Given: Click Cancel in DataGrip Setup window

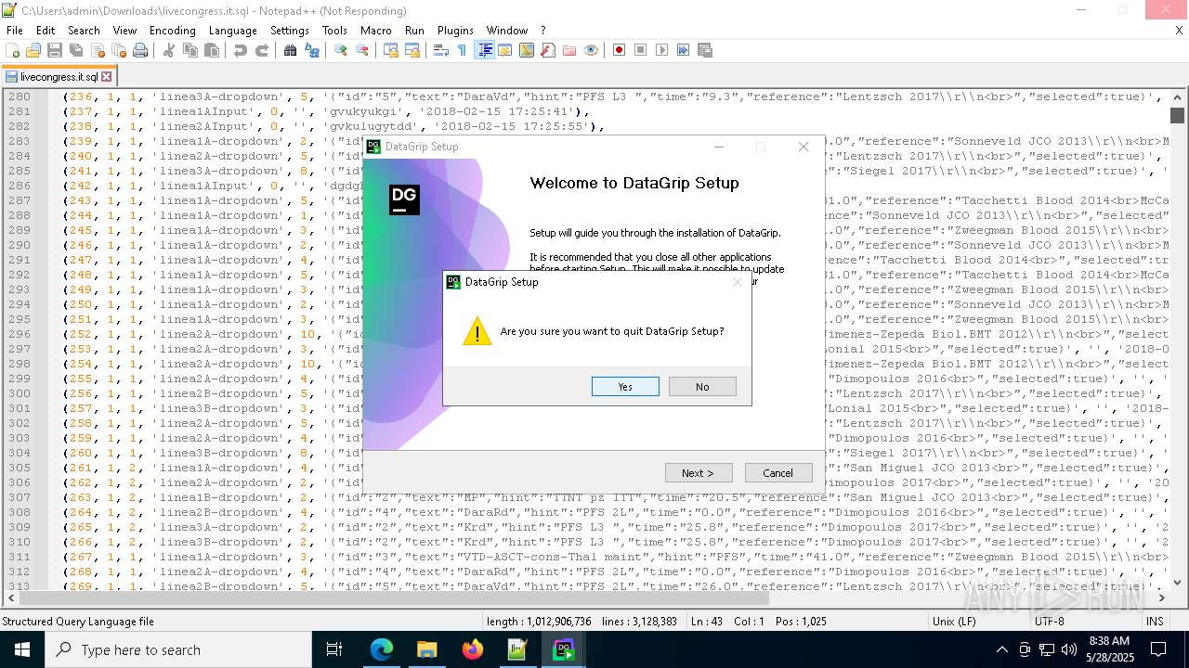Looking at the screenshot, I should pyautogui.click(x=778, y=473).
